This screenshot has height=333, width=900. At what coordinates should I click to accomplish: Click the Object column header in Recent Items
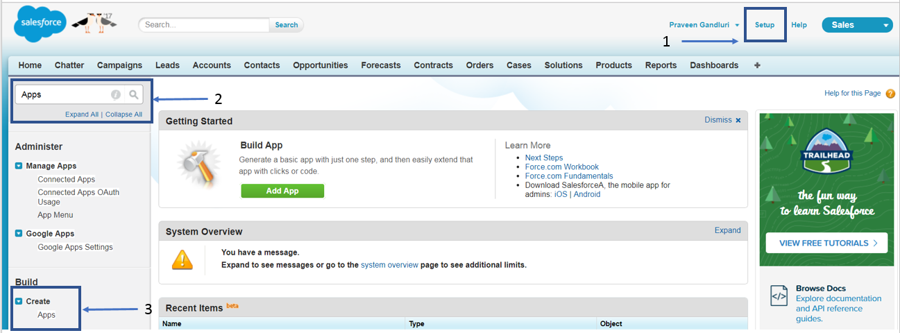pyautogui.click(x=611, y=323)
